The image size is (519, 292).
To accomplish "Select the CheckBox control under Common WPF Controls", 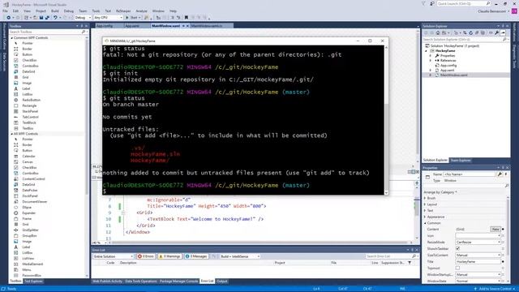I will (x=29, y=60).
